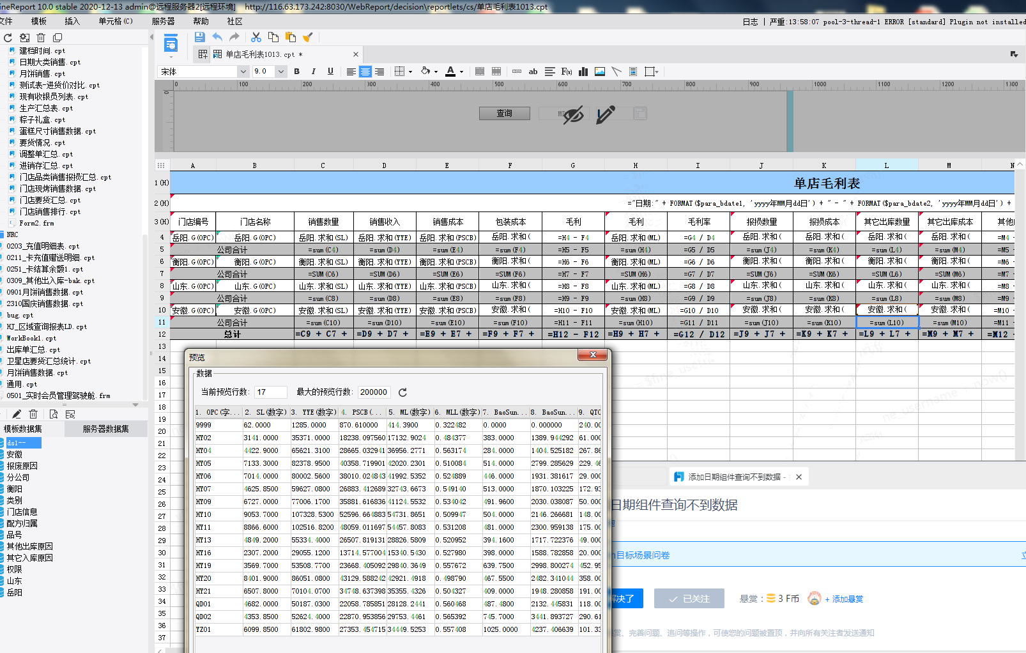1026x653 pixels.
Task: Delete dataset via dataset panel trash icon
Action: point(34,414)
